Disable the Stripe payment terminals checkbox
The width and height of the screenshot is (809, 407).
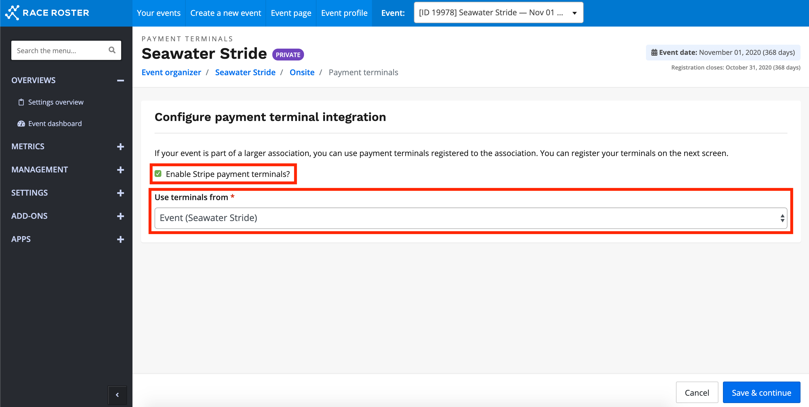click(158, 174)
